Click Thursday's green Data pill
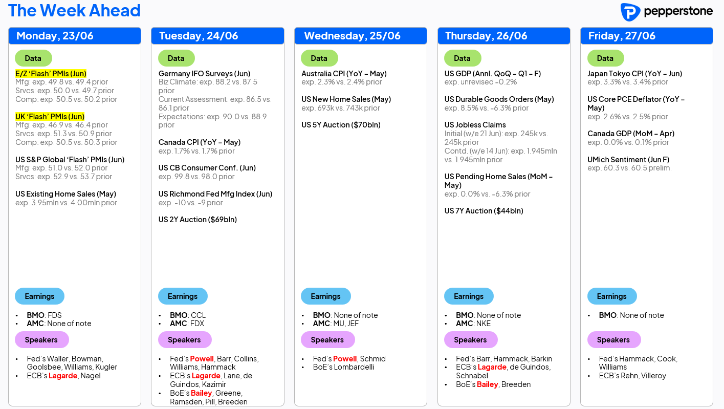This screenshot has width=724, height=409. tap(463, 58)
